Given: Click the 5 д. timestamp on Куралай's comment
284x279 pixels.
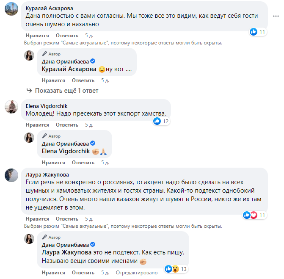Looking at the screenshot, I should tap(89, 36).
